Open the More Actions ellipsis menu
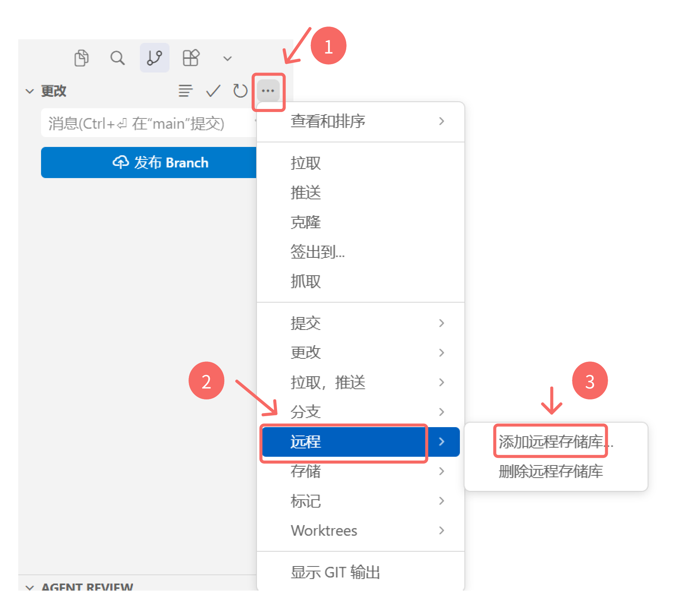675x609 pixels. tap(268, 91)
